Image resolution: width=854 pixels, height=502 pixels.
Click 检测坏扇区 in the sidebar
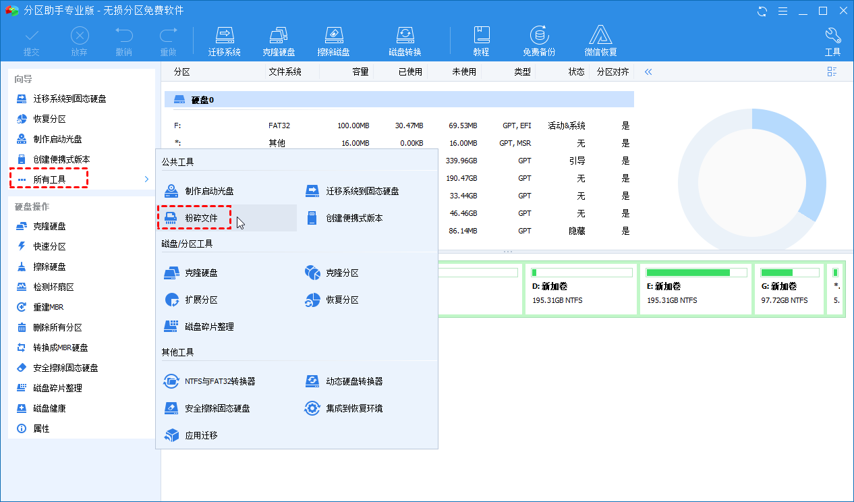53,287
